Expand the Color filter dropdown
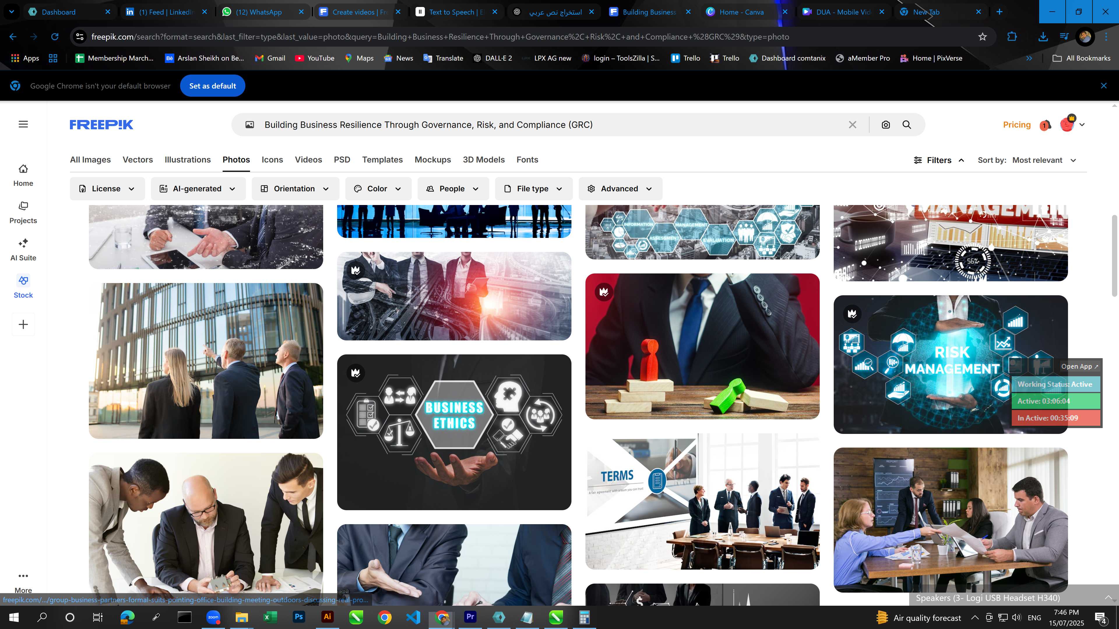The width and height of the screenshot is (1119, 629). click(378, 189)
